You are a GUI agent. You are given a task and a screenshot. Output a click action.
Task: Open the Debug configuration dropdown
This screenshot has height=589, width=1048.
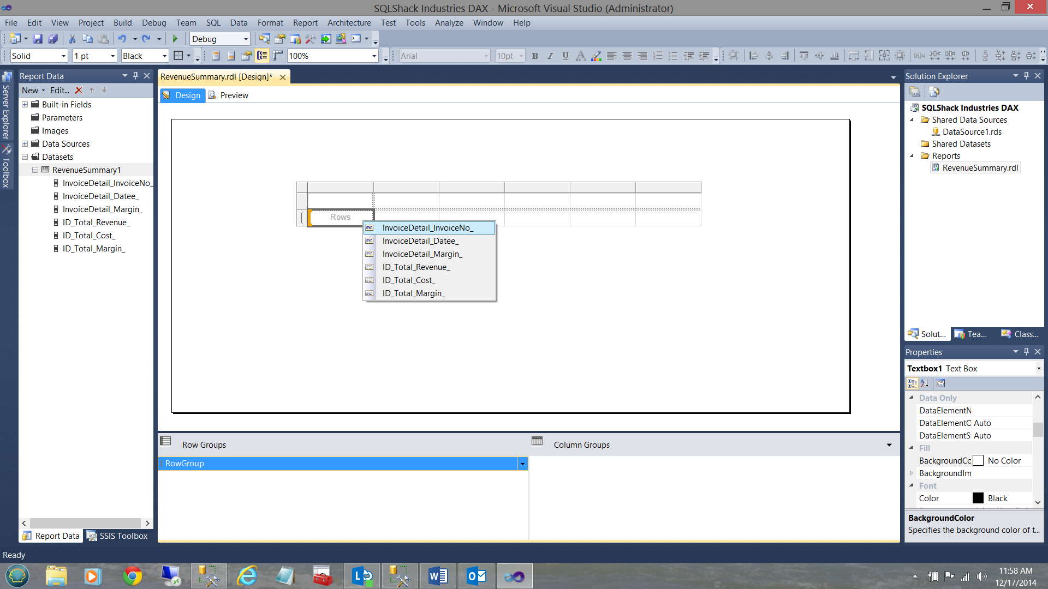pos(246,39)
